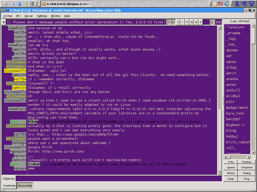Image resolution: width=257 pixels, height=192 pixels.
Task: Click the channel topic text field
Action: [86, 22]
